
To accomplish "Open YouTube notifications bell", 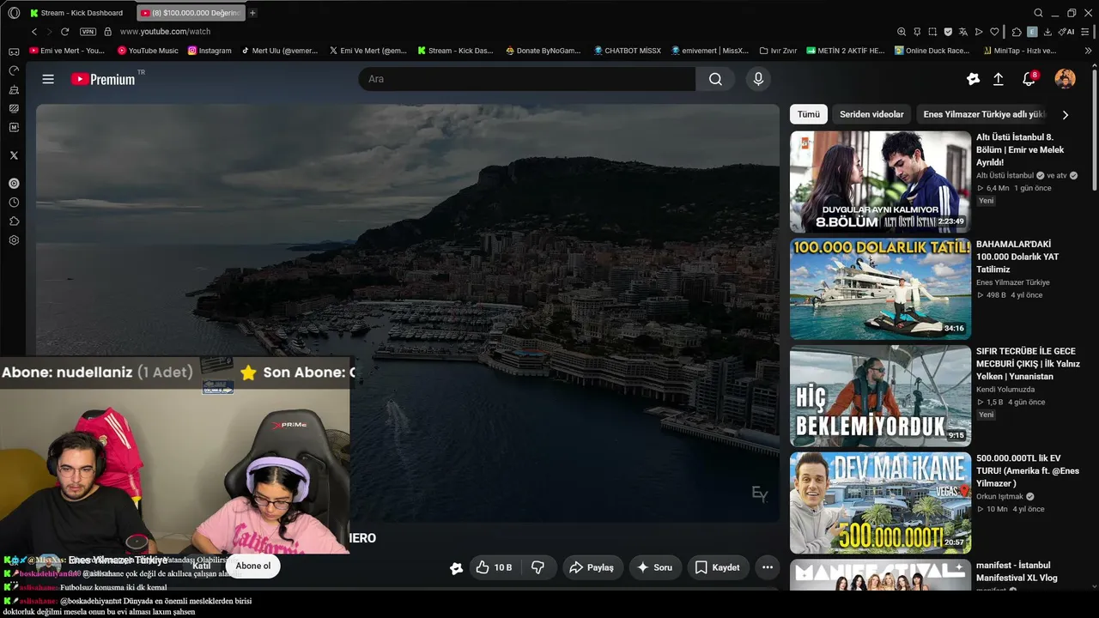I will [1029, 79].
